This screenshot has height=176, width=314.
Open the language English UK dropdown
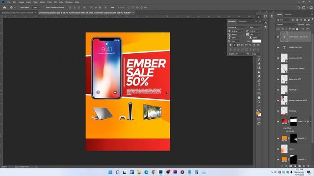click(x=237, y=54)
